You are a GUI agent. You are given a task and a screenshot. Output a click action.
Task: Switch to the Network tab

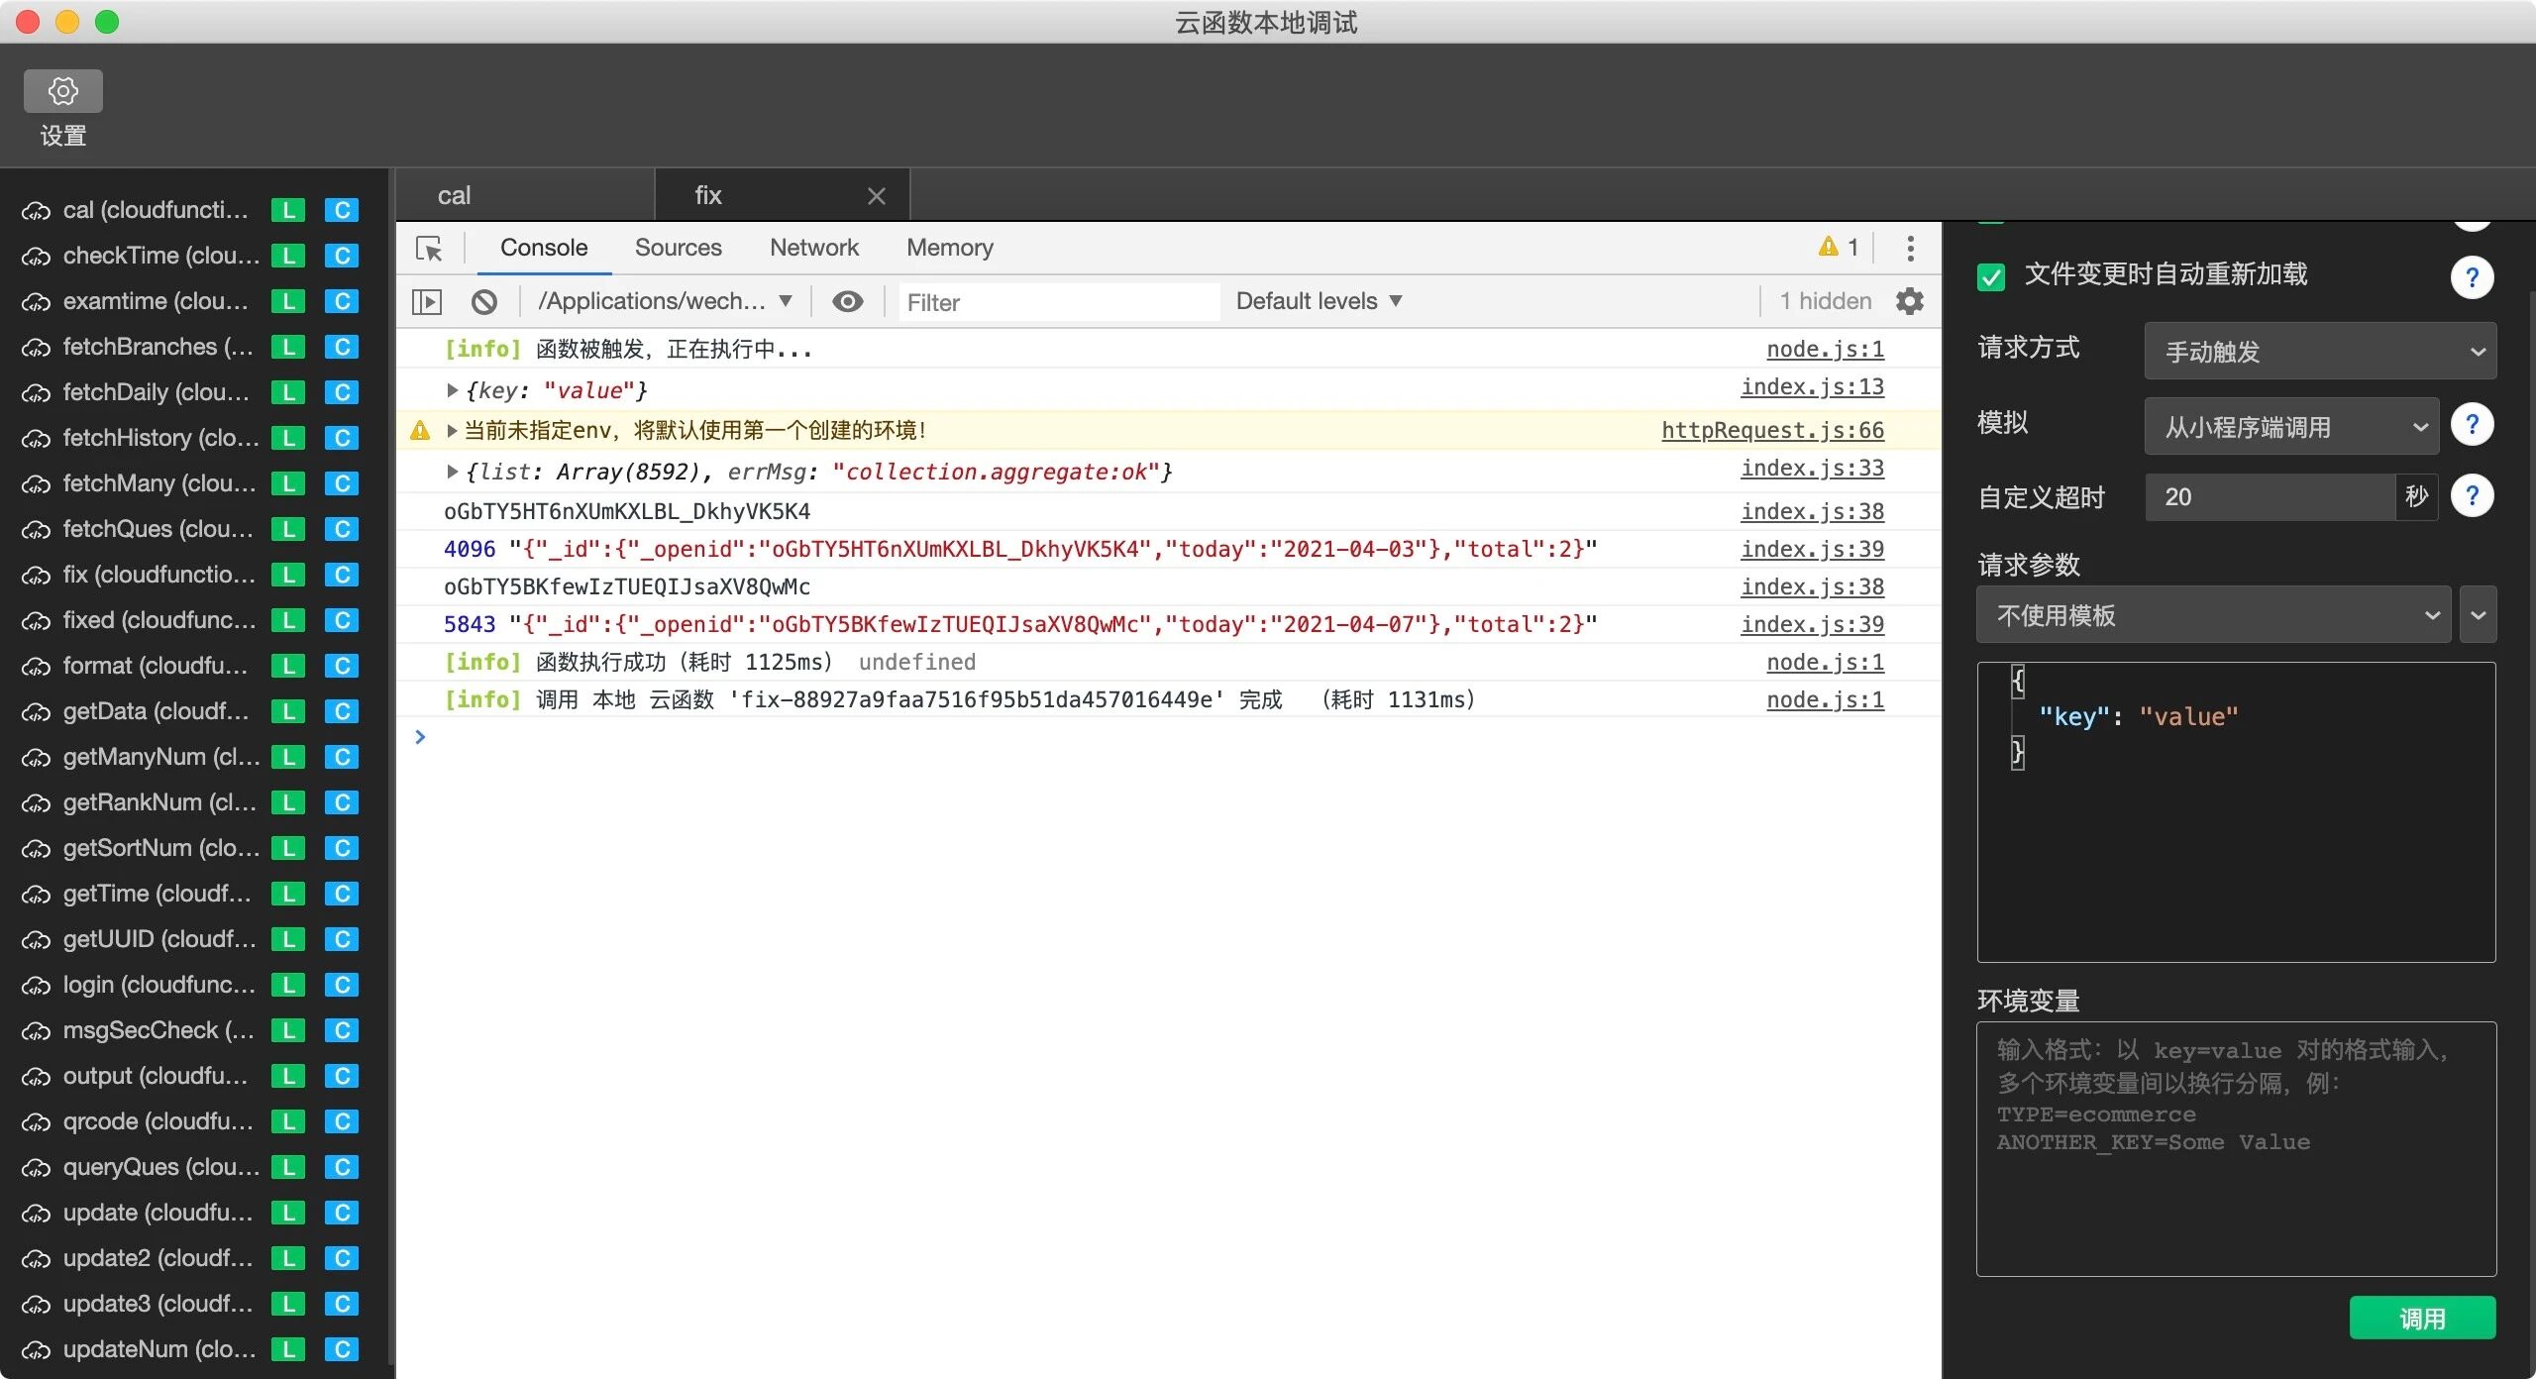click(813, 248)
